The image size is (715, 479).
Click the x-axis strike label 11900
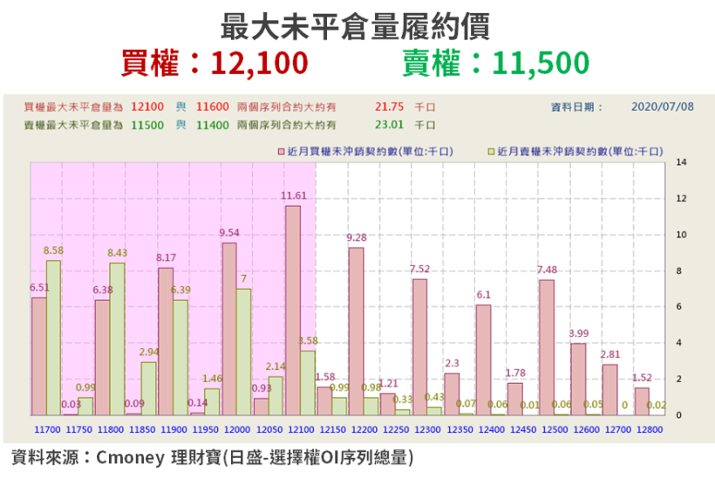tap(174, 430)
